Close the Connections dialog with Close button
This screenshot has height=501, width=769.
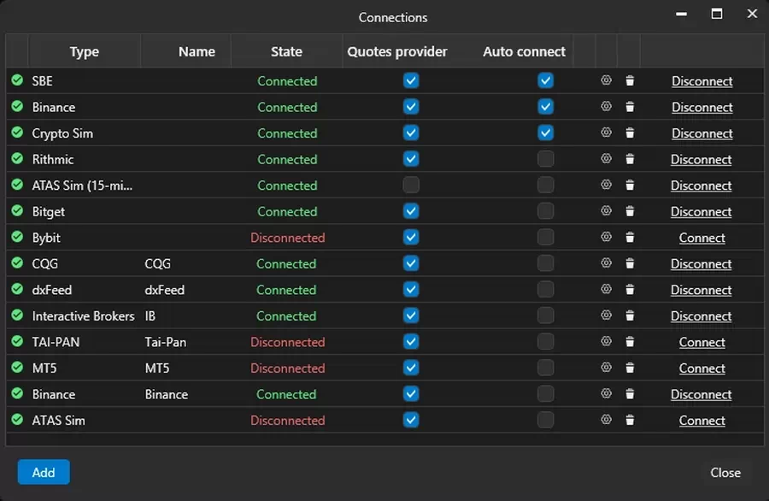click(x=725, y=473)
